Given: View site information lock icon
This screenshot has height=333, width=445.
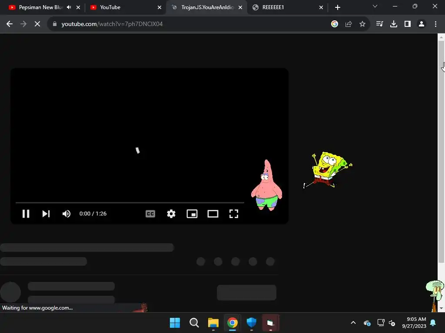Looking at the screenshot, I should [x=55, y=24].
